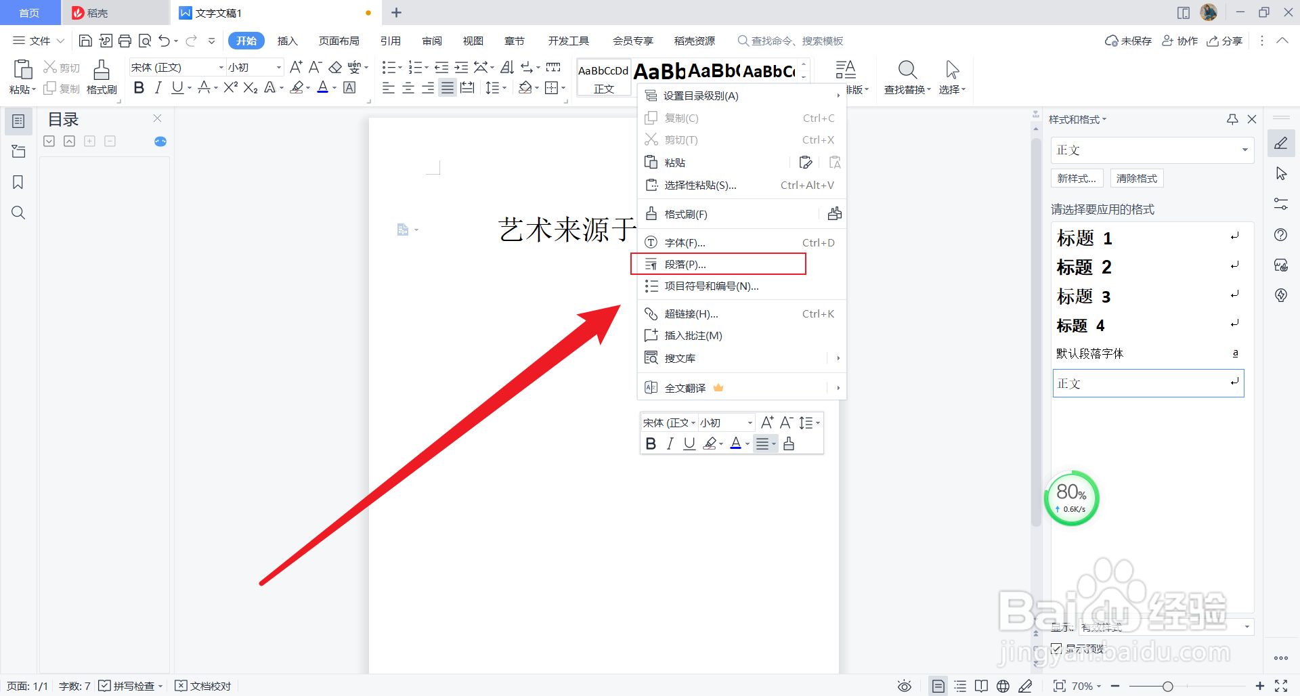Click 选择性粘贴(S)... in context menu

coord(741,185)
